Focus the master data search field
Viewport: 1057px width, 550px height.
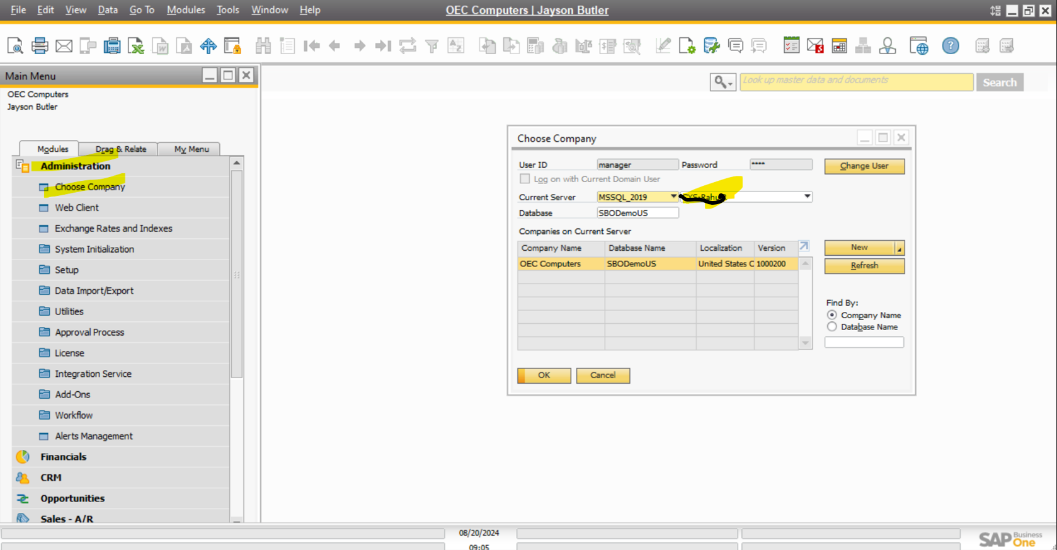(856, 82)
